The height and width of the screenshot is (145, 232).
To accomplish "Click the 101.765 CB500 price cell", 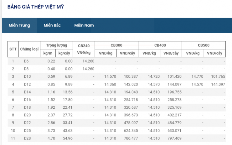I will [218, 77].
